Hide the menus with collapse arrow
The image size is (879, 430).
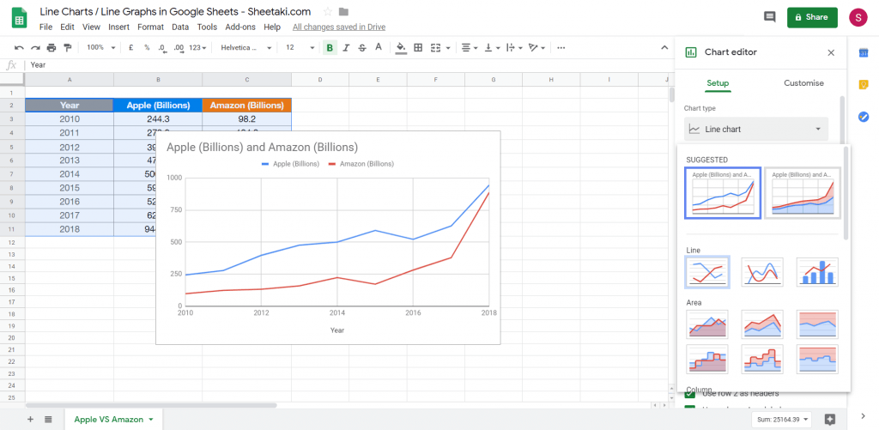click(664, 48)
